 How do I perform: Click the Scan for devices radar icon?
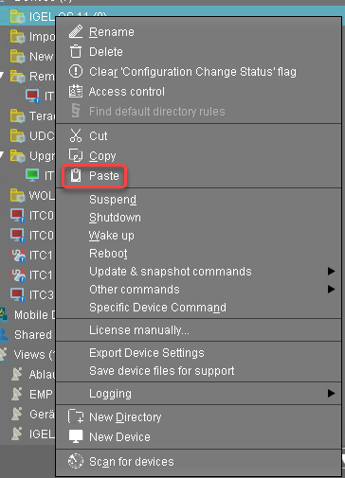76,461
